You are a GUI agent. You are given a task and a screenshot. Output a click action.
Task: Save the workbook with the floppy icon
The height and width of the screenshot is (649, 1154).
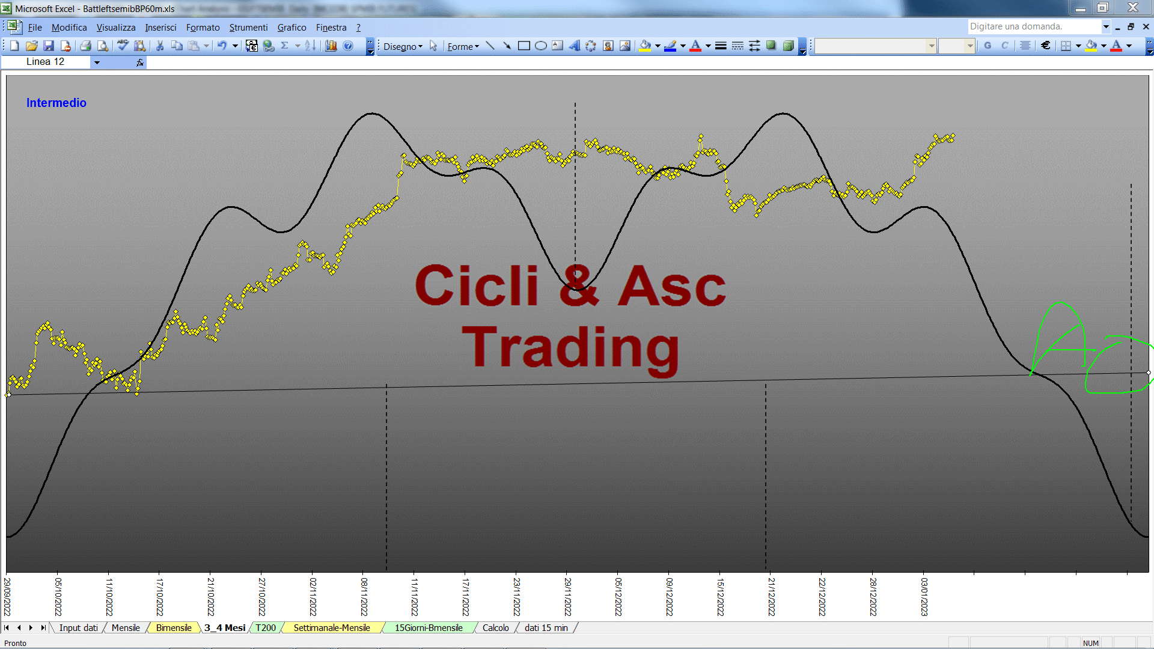[49, 46]
